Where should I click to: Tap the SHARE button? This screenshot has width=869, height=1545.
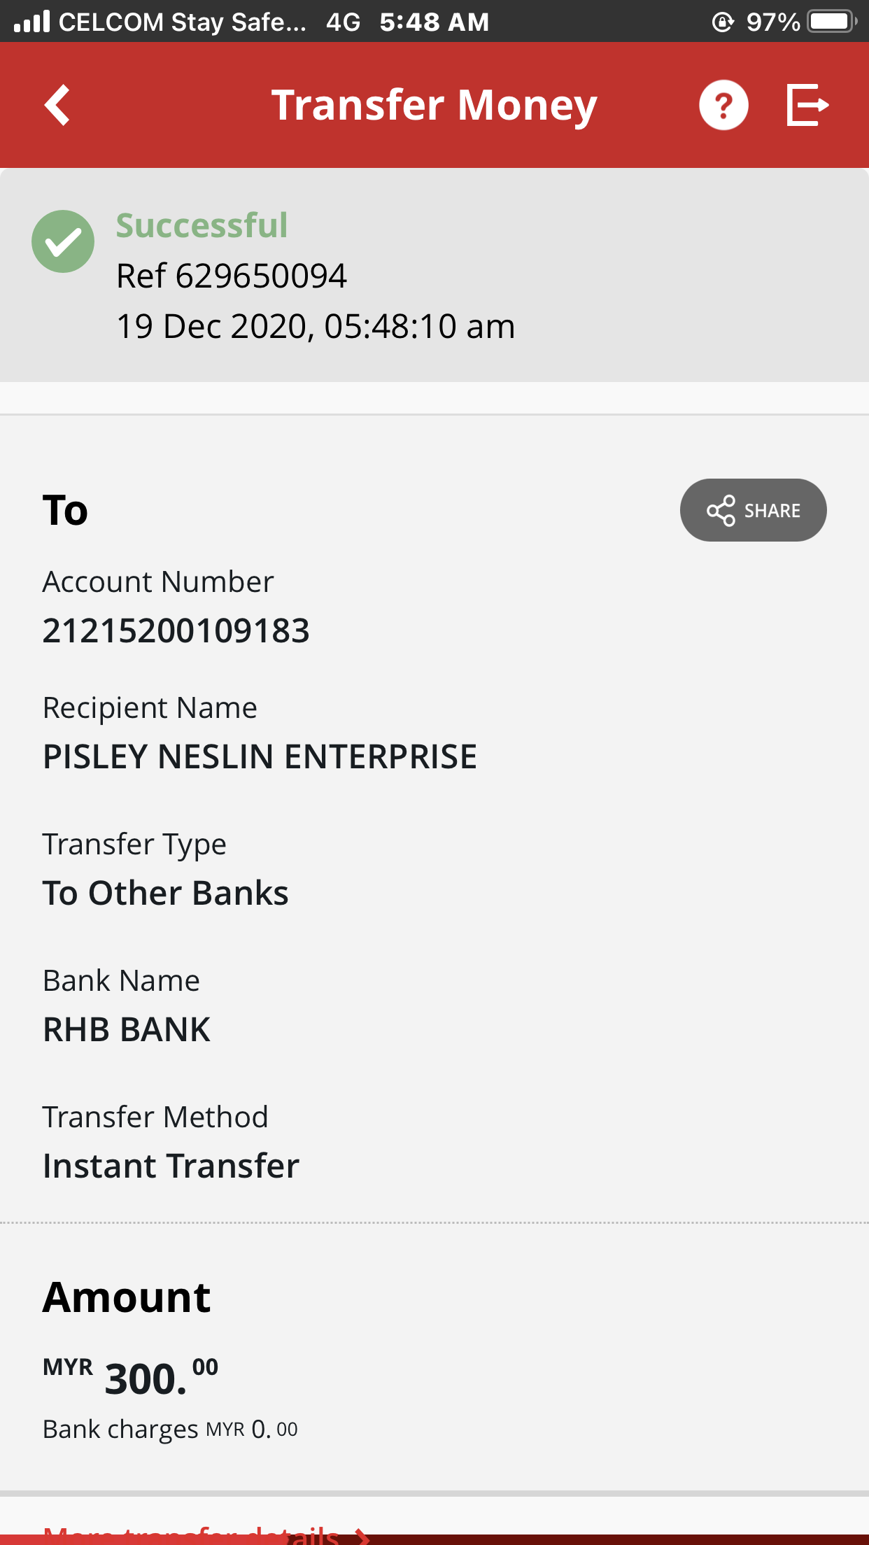pyautogui.click(x=753, y=510)
